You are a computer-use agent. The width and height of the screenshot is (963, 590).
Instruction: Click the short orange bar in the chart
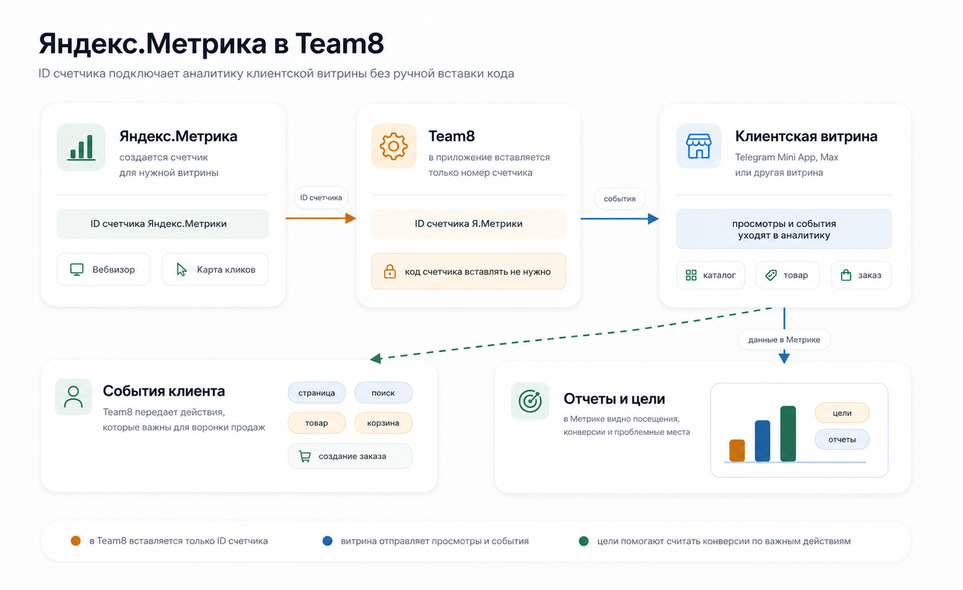click(x=737, y=450)
